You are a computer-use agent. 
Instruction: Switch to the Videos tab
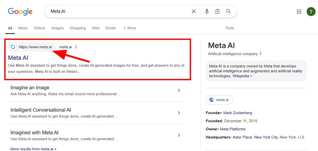39,28
